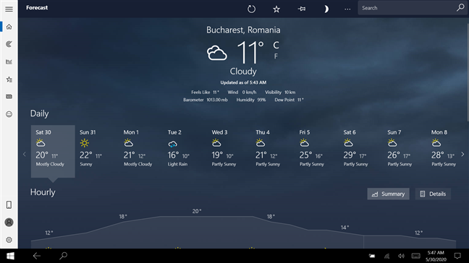Go to Forecast home in sidebar

pyautogui.click(x=9, y=27)
